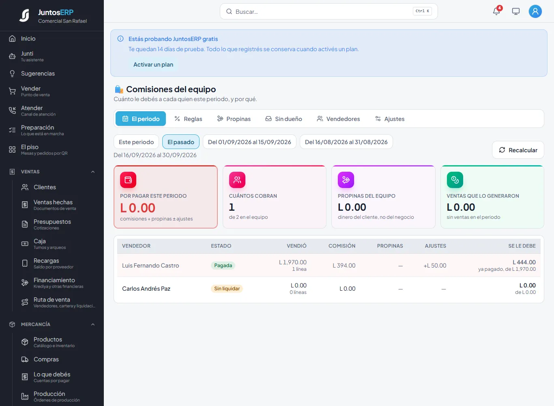Screen dimensions: 554x406
Task: Click the El piso QR icon
Action: point(12,150)
